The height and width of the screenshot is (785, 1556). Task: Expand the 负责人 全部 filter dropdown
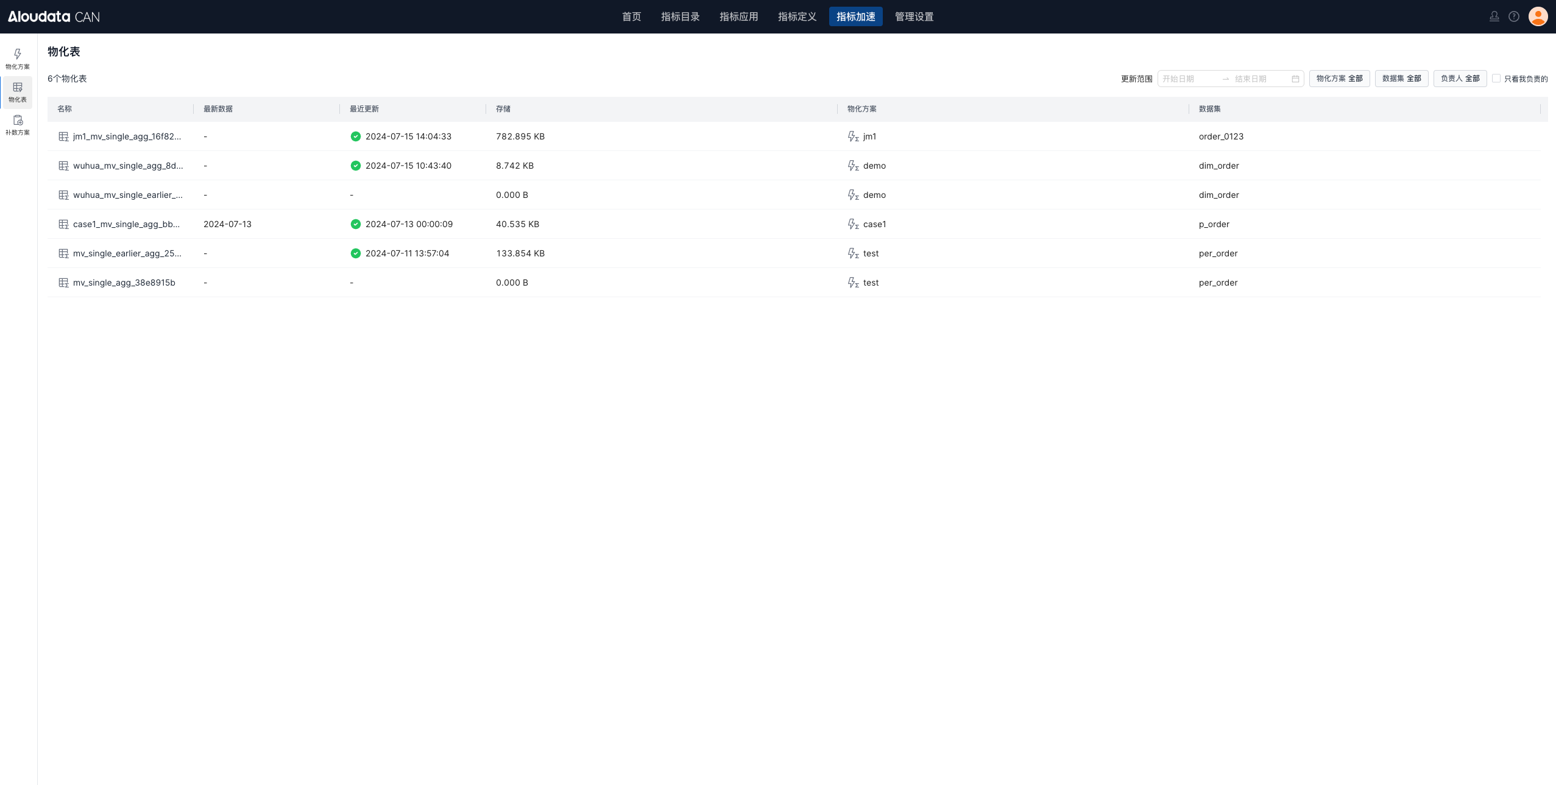click(1460, 79)
